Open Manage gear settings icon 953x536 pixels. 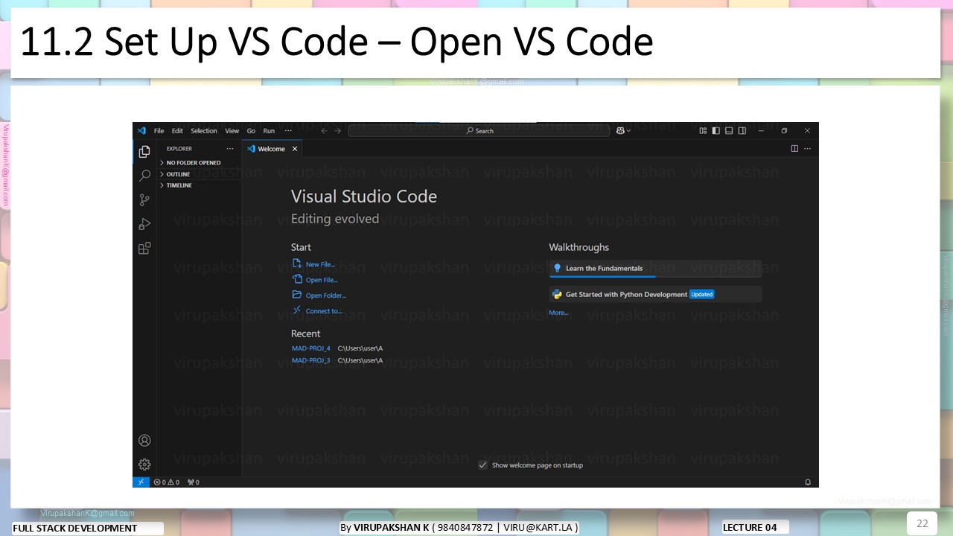coord(144,465)
